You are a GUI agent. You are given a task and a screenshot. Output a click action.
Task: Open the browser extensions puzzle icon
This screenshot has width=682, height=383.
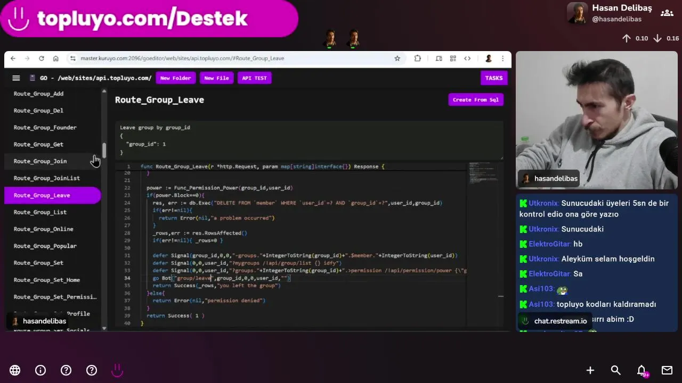pyautogui.click(x=417, y=59)
